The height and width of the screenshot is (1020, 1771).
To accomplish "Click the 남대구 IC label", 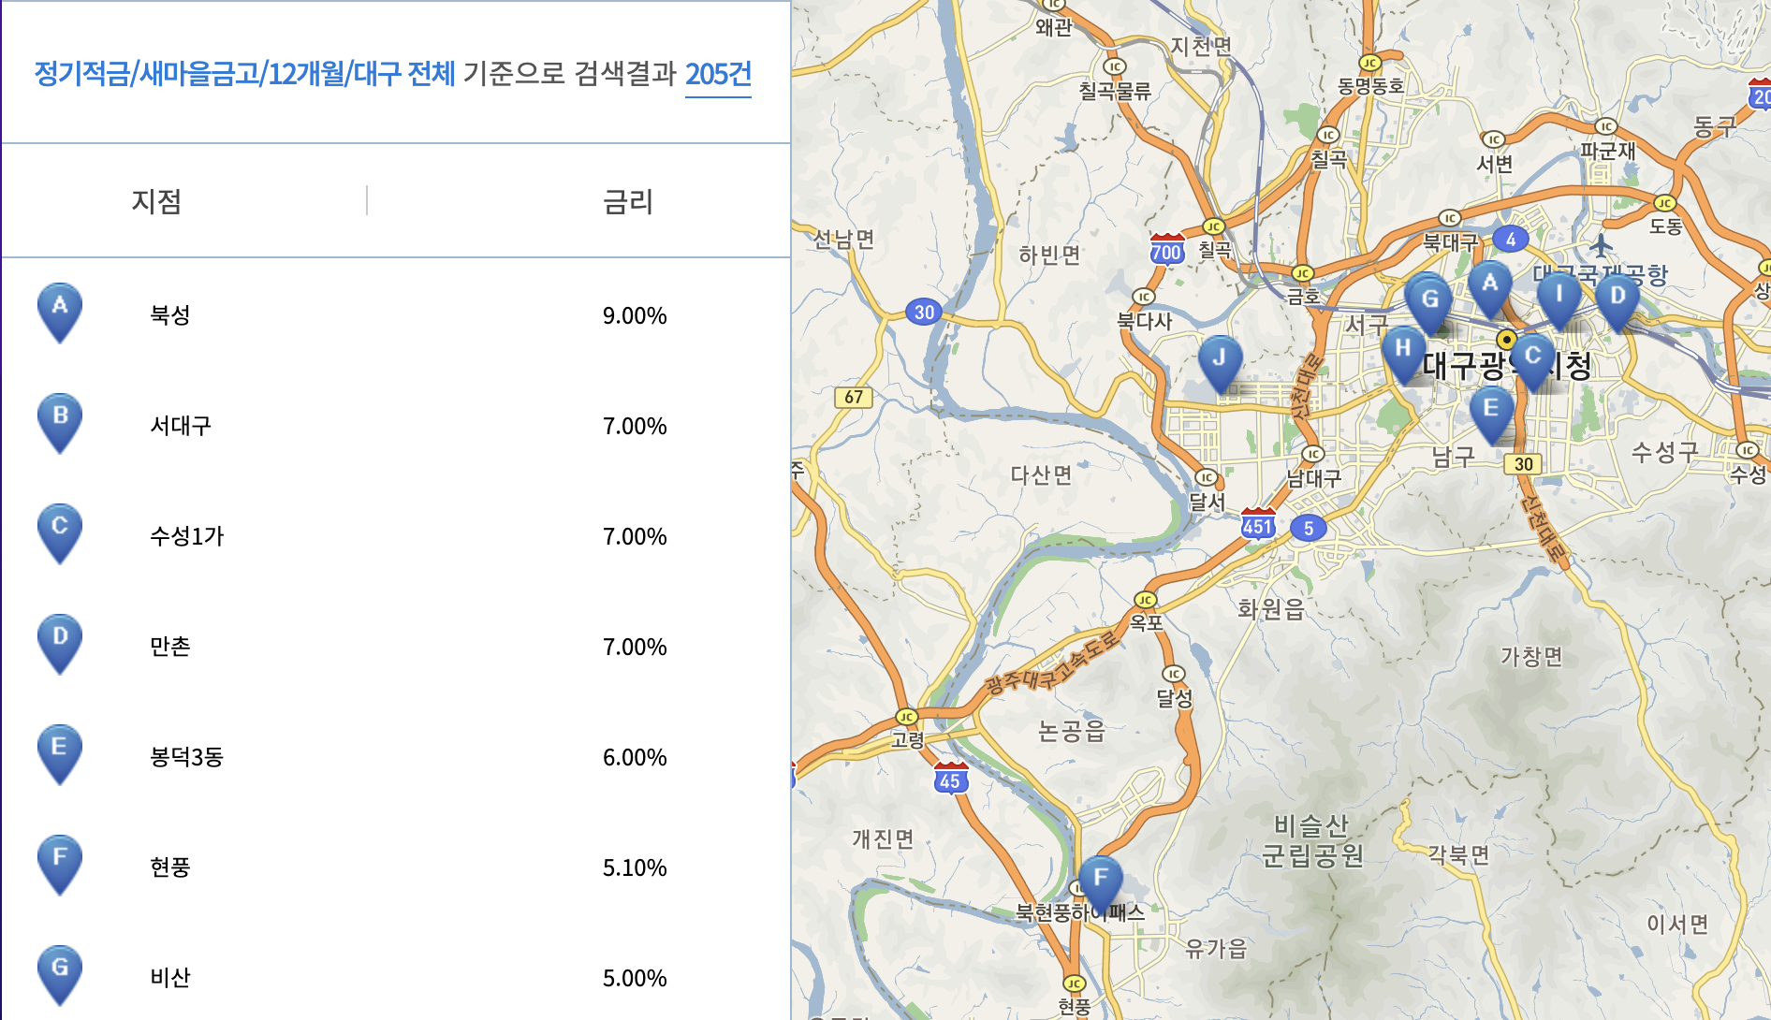I will click(1314, 478).
